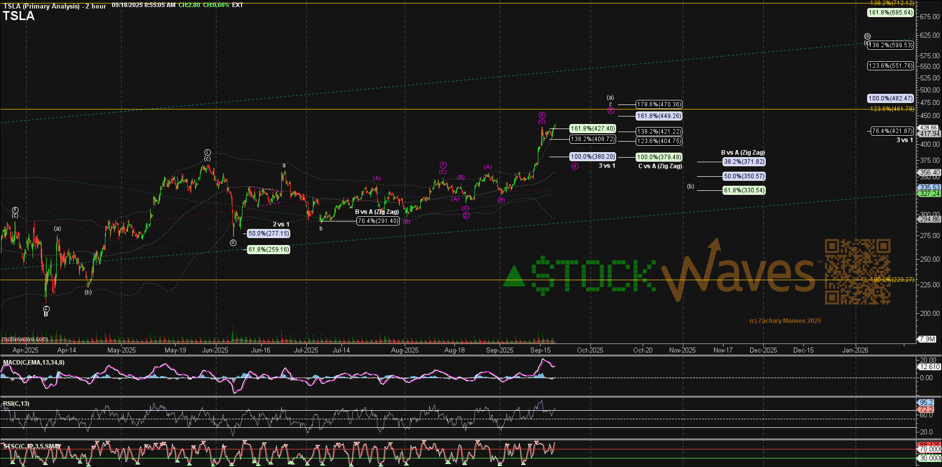Select the 161.8%(685.64) Fibonacci label
The width and height of the screenshot is (942, 467).
[890, 13]
